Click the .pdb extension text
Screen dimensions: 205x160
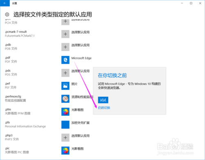8,45
